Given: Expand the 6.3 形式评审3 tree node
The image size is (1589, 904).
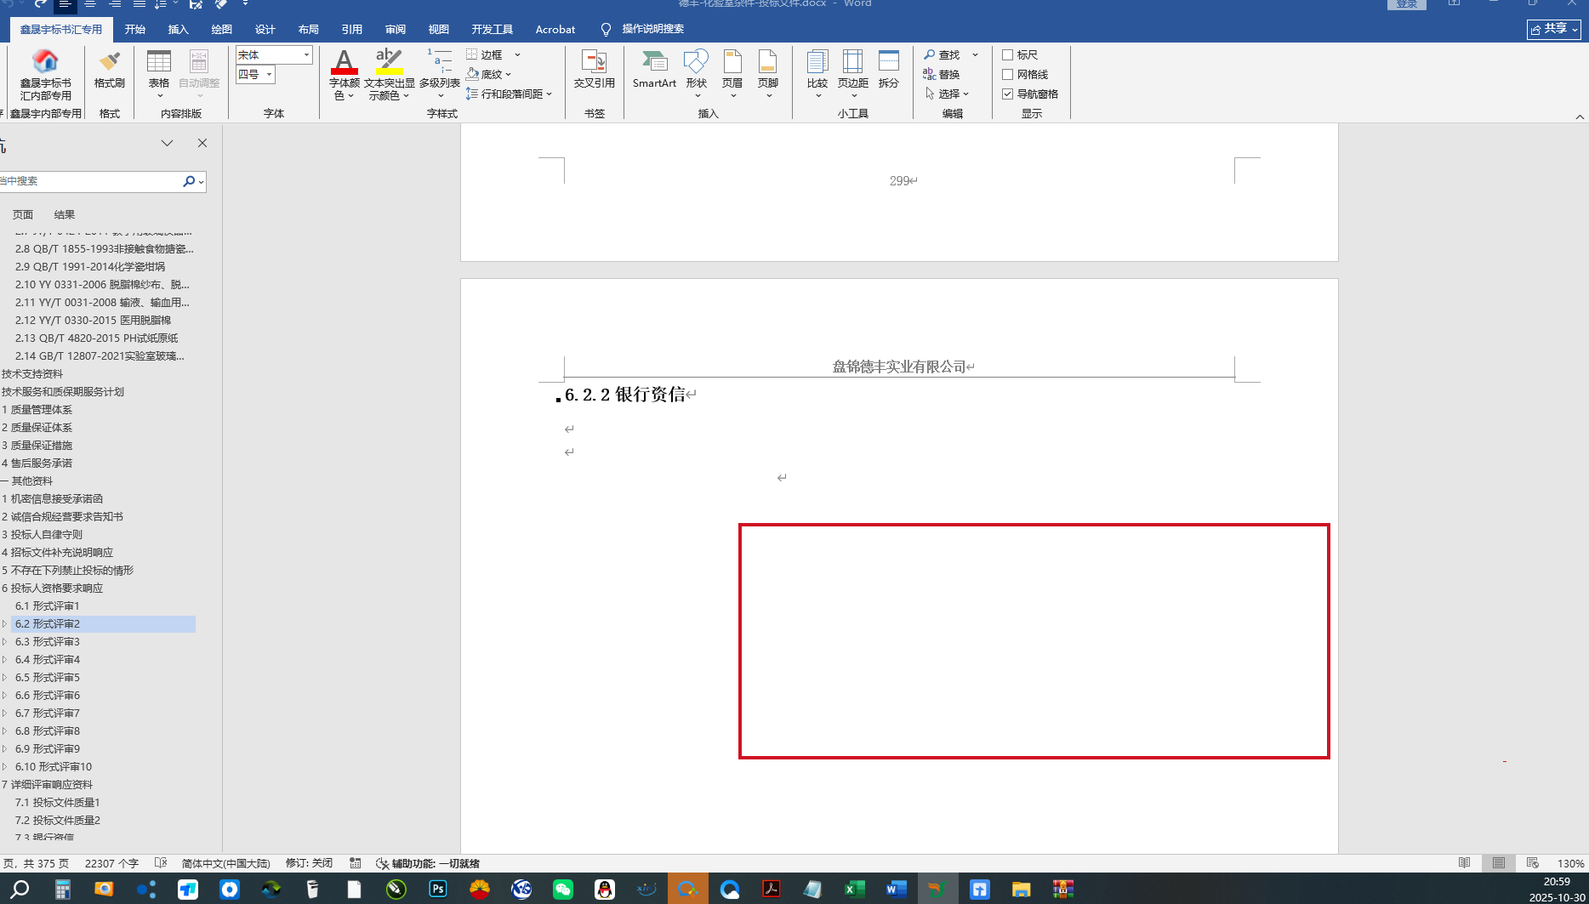Looking at the screenshot, I should [x=5, y=641].
